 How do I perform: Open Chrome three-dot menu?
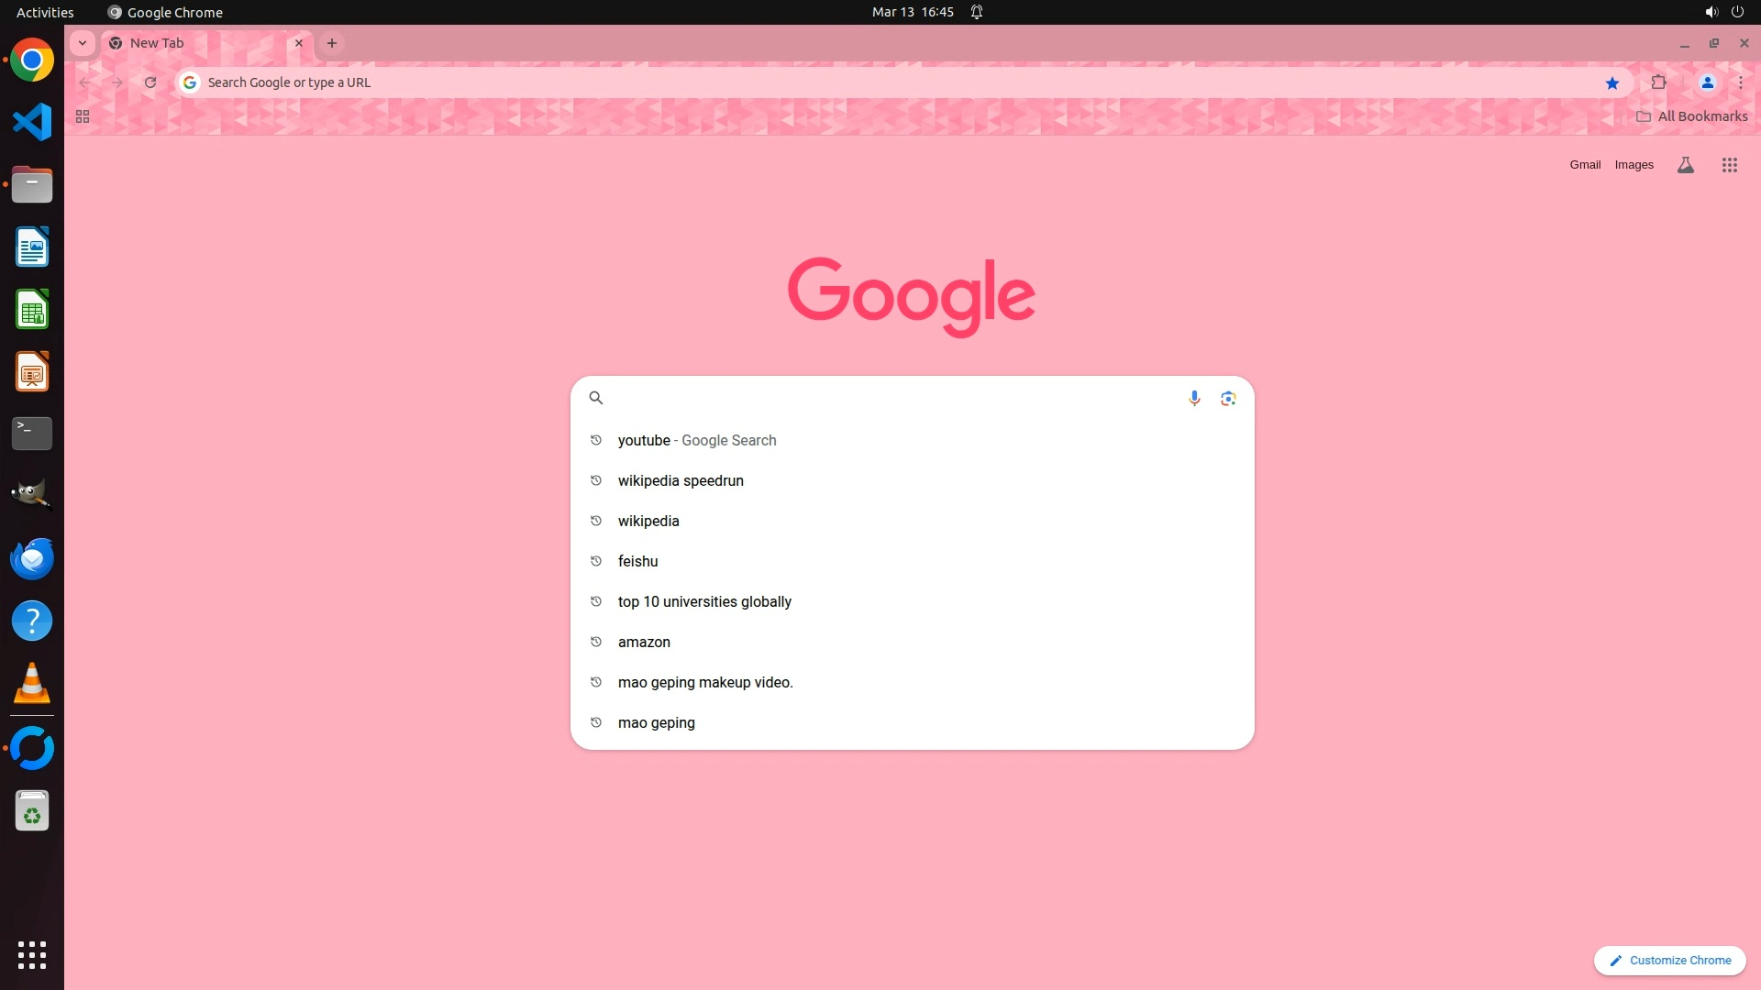click(x=1740, y=82)
